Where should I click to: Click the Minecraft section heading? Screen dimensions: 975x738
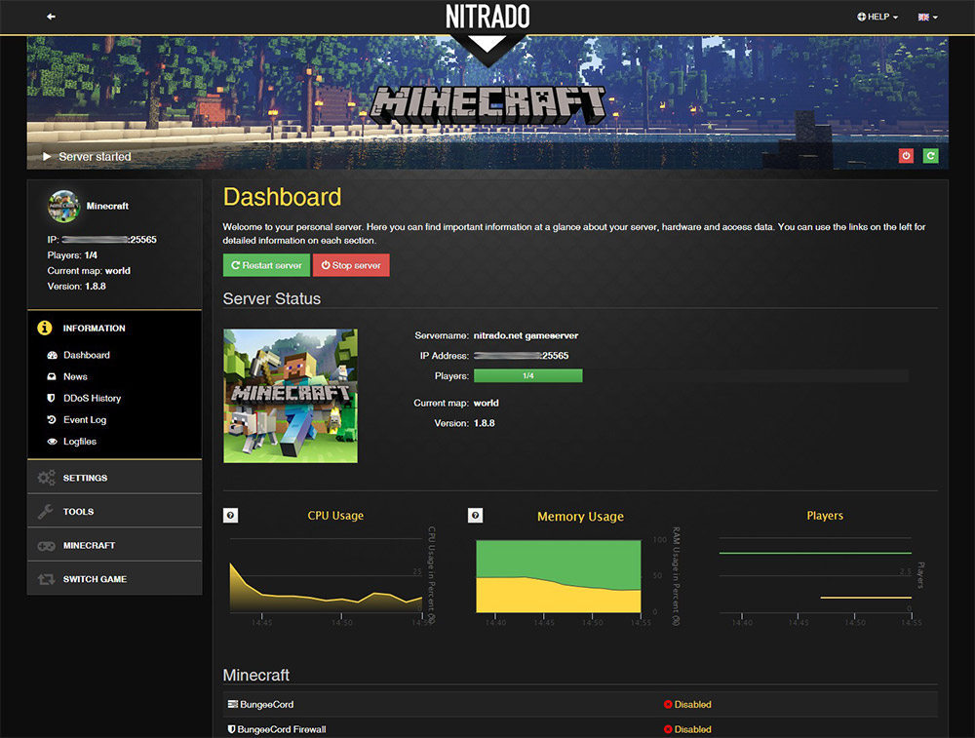tap(256, 676)
